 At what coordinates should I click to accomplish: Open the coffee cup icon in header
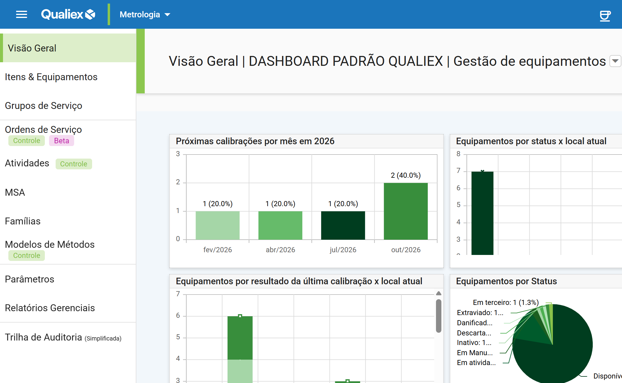(x=605, y=16)
